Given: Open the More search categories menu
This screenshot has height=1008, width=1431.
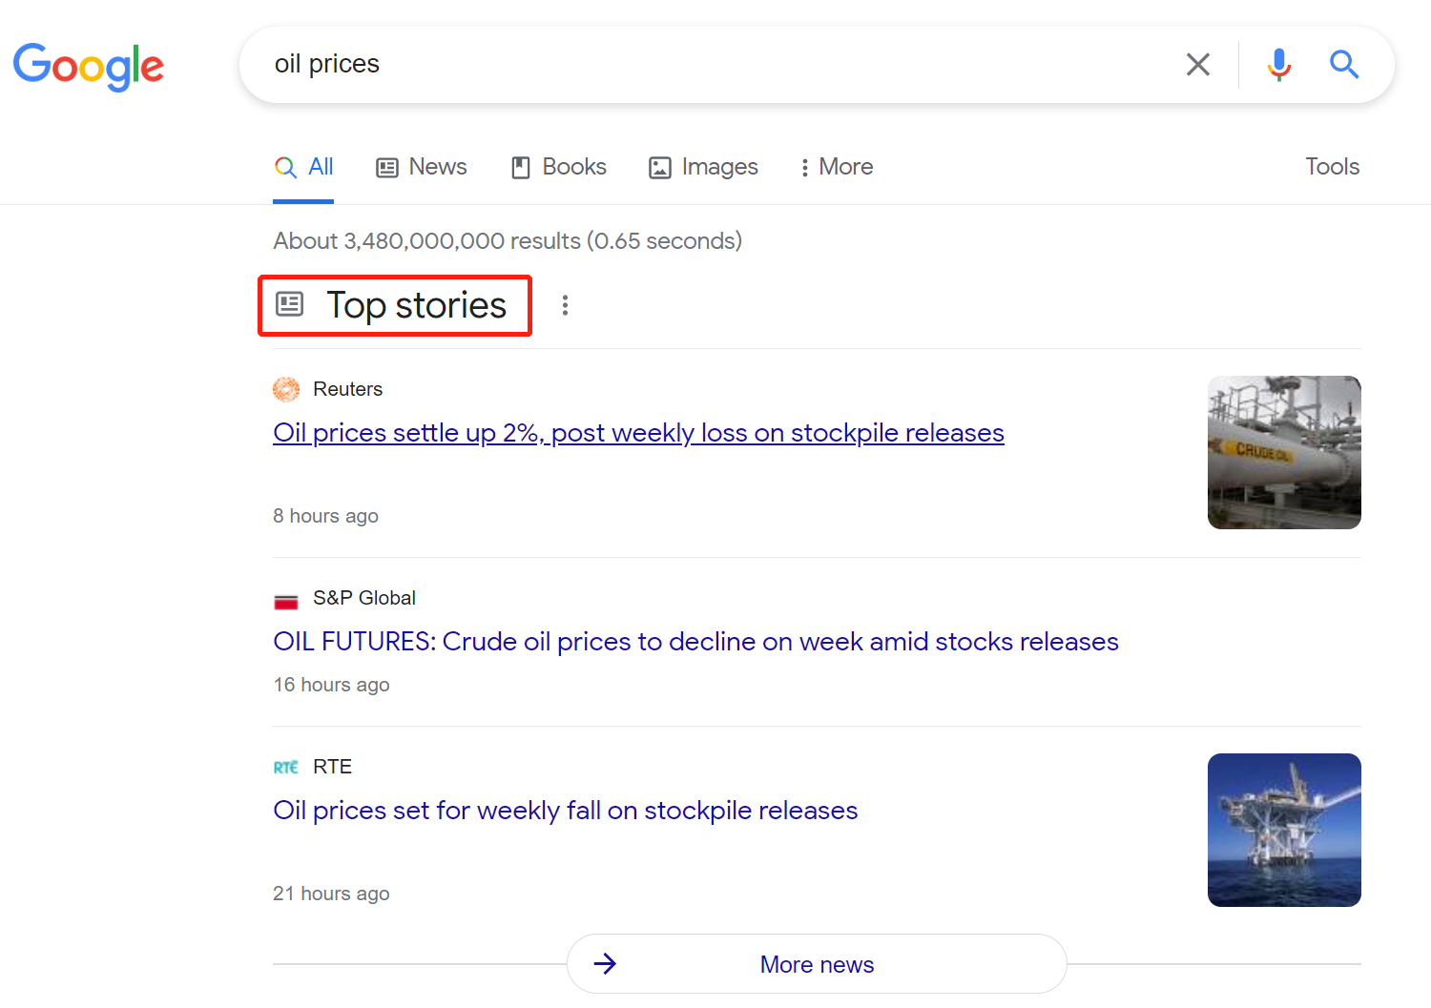Looking at the screenshot, I should [837, 167].
